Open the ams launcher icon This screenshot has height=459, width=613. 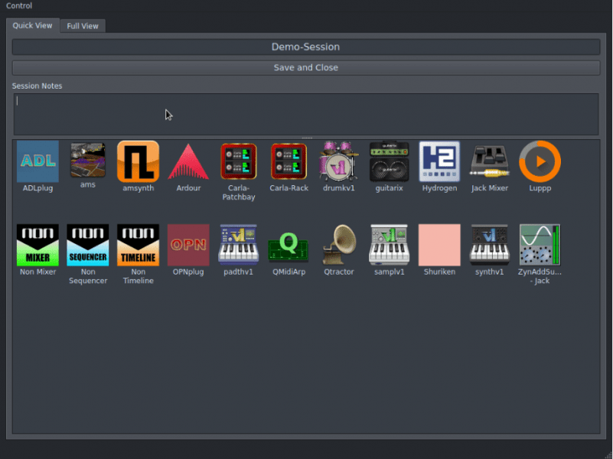[87, 160]
